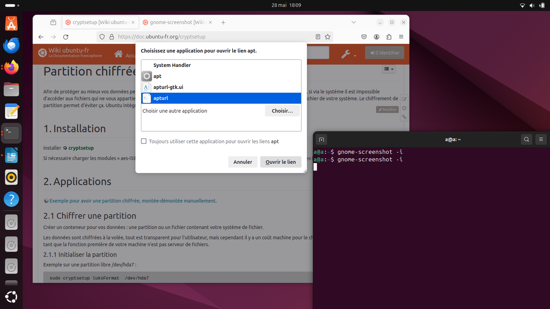Expand Firefox list all tabs chevron
This screenshot has height=309, width=550.
(x=354, y=22)
